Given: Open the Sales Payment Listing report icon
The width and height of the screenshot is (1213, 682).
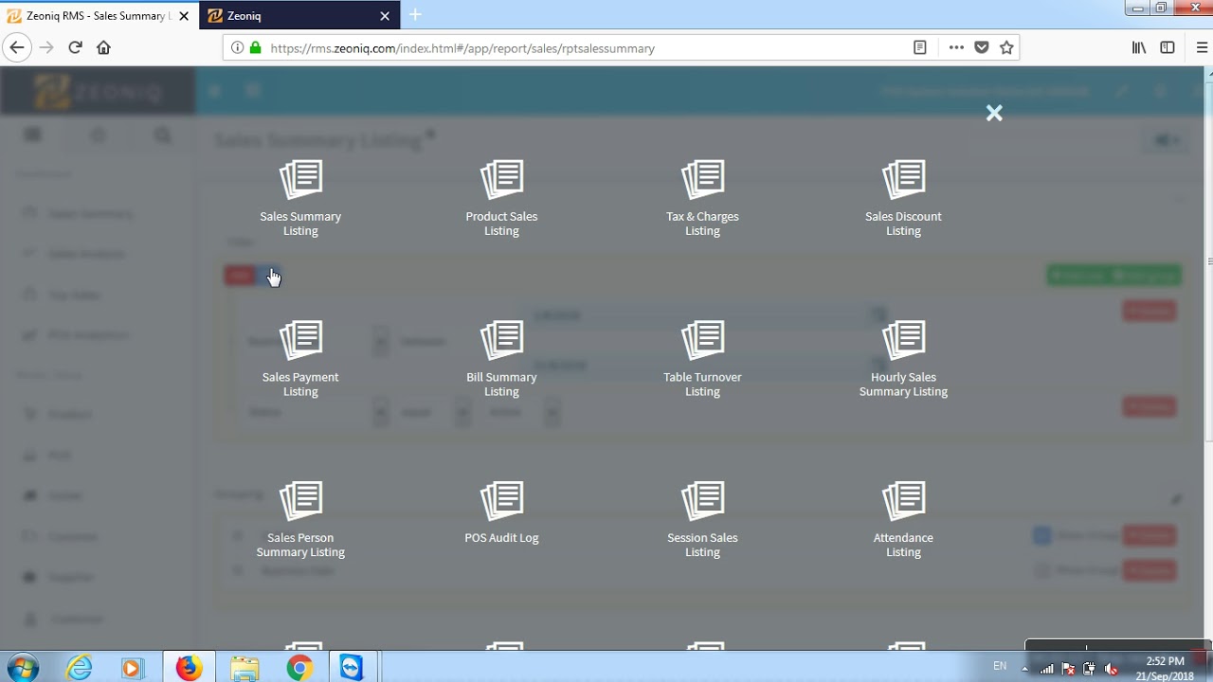Looking at the screenshot, I should (x=301, y=340).
